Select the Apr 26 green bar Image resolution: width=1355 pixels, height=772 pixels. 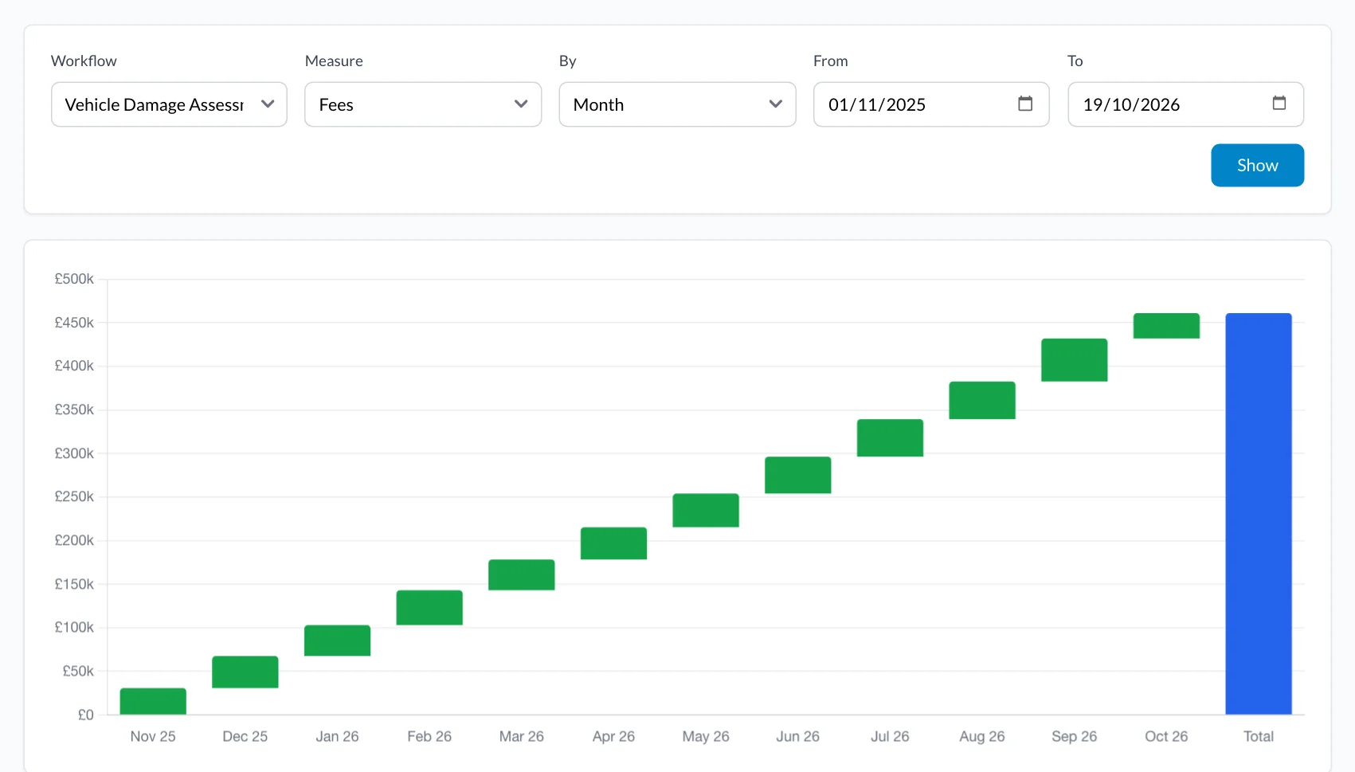click(x=613, y=543)
